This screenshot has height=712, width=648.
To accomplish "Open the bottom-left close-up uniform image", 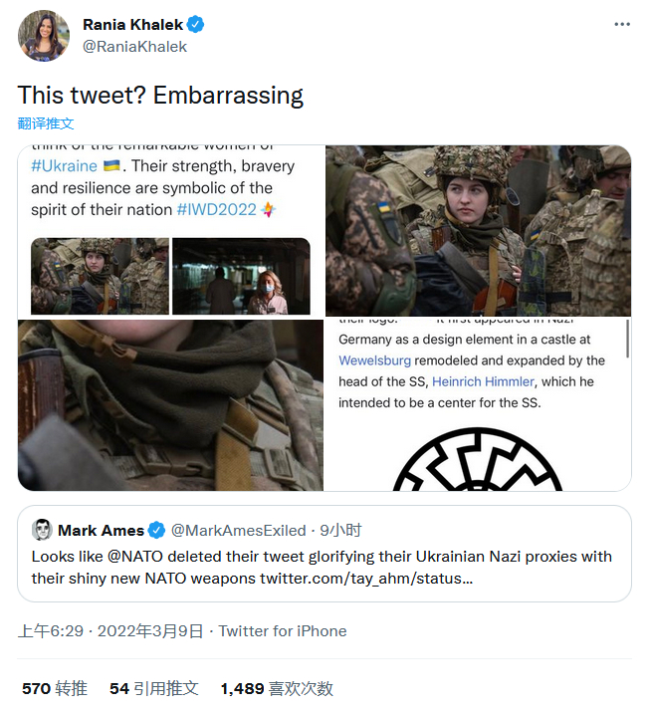I will 170,404.
